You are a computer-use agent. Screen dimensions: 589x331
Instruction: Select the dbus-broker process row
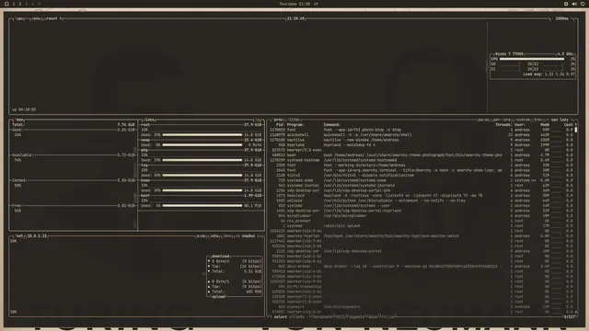pos(422,267)
